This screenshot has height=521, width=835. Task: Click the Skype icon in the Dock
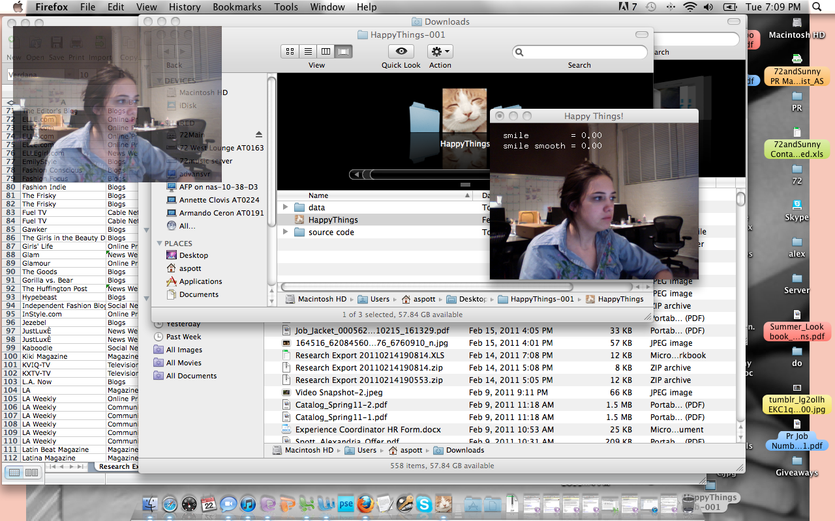(424, 504)
